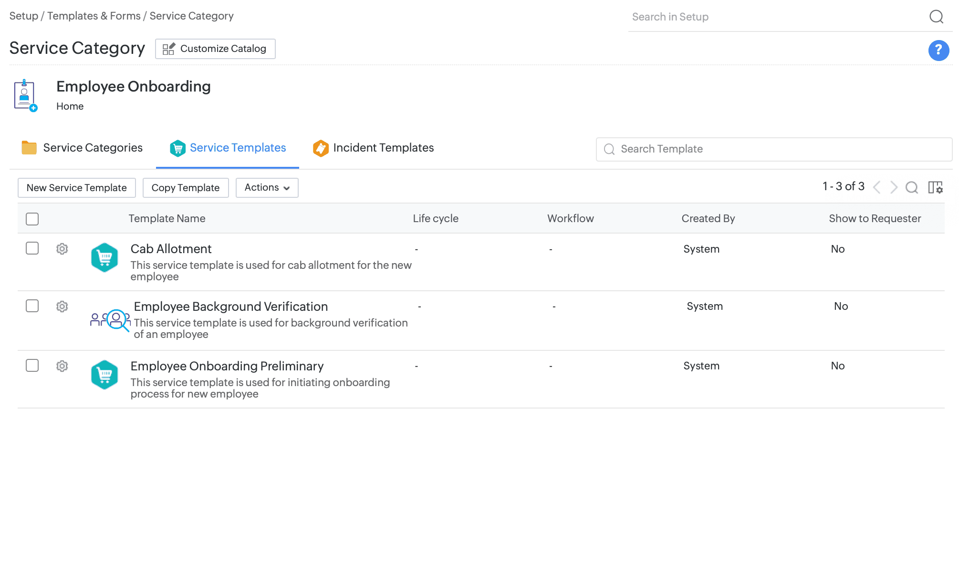
Task: Switch to the Incident Templates tab
Action: click(373, 148)
